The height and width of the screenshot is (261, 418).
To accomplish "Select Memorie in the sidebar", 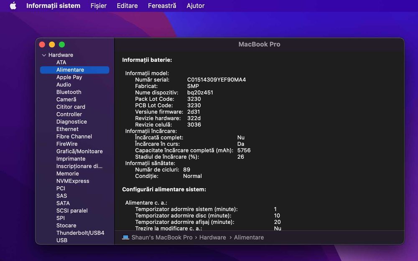I will [67, 173].
